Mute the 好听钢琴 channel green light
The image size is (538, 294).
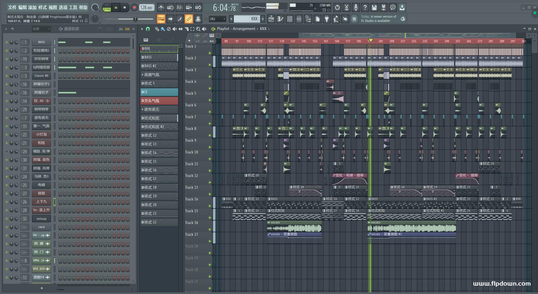[x=7, y=59]
